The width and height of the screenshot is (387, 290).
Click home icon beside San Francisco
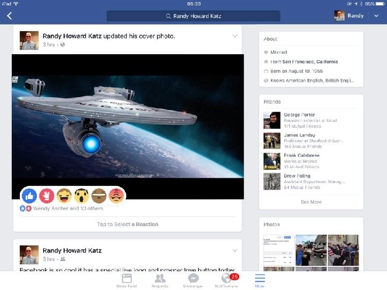pos(266,62)
